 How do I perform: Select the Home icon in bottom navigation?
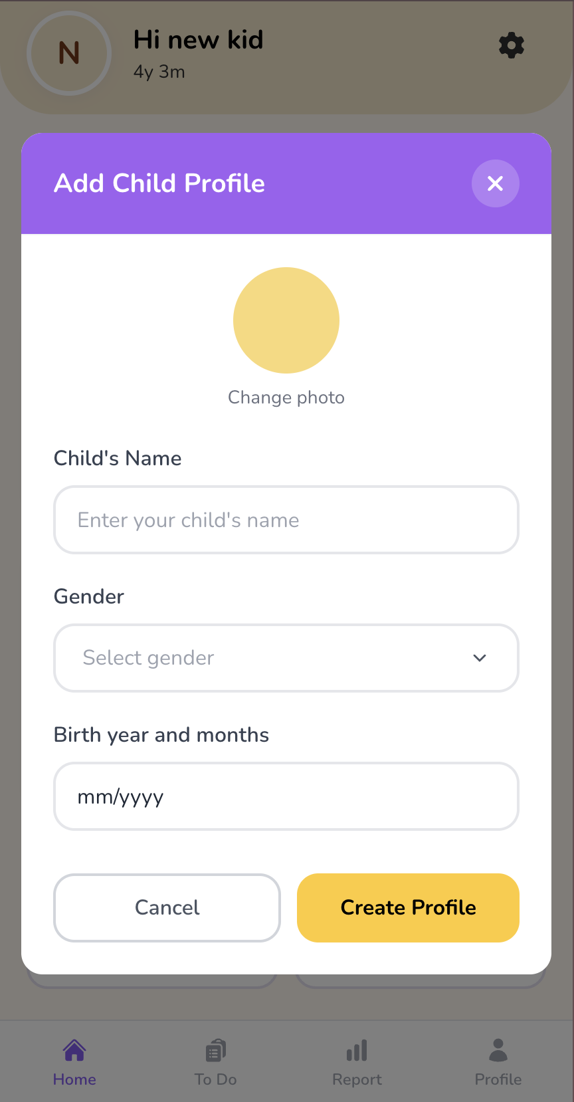point(74,1052)
